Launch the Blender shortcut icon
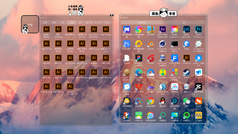This screenshot has height=134, width=238. [x=151, y=44]
